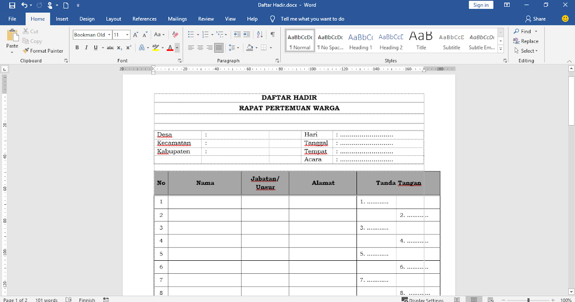
Task: Open the Design ribbon tab
Action: (x=87, y=19)
